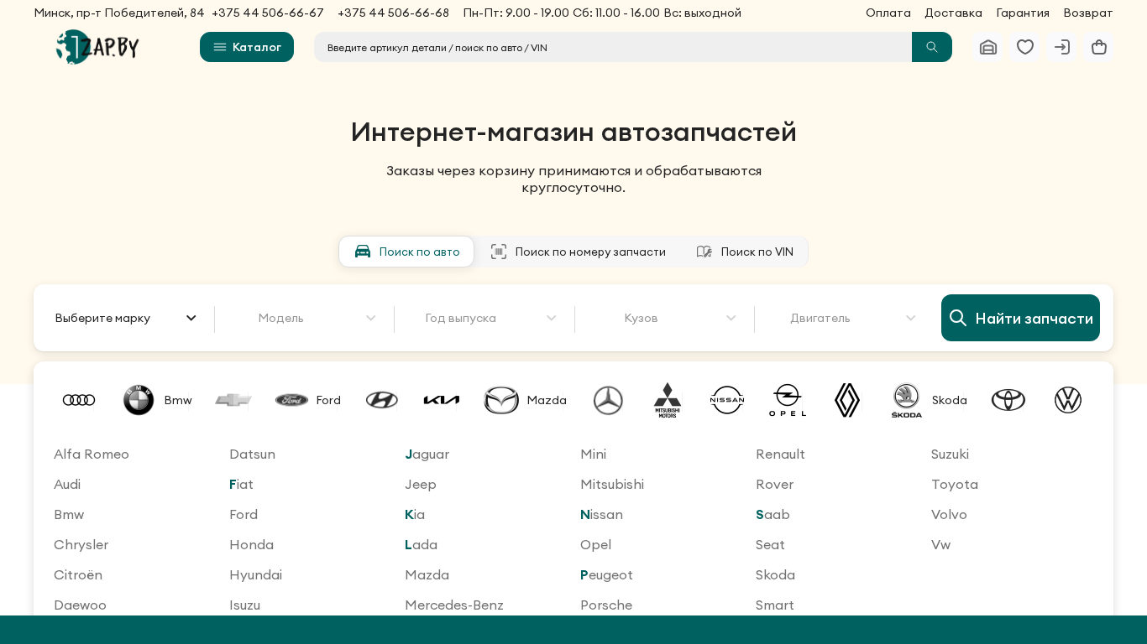
Task: Switch to 'Поиск по VIN' tab
Action: [745, 252]
